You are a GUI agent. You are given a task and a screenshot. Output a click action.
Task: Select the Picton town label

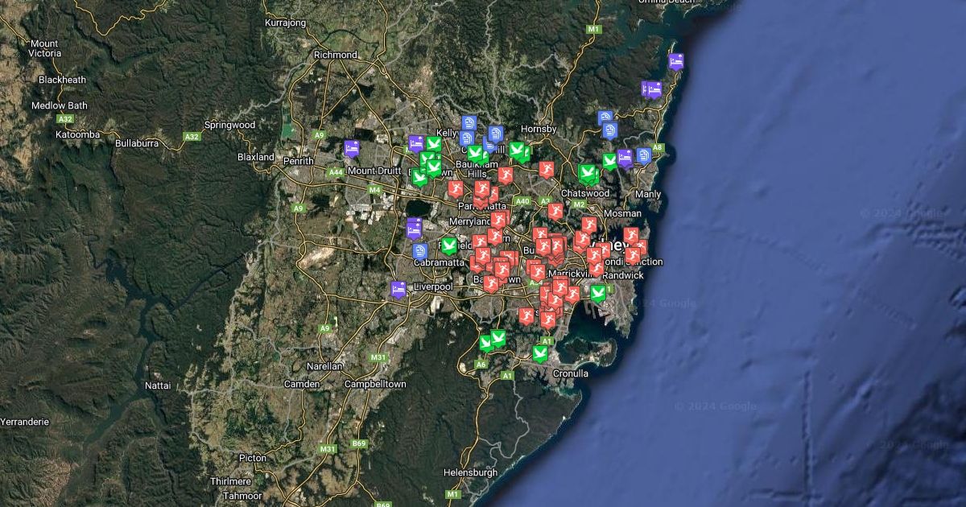tap(252, 458)
